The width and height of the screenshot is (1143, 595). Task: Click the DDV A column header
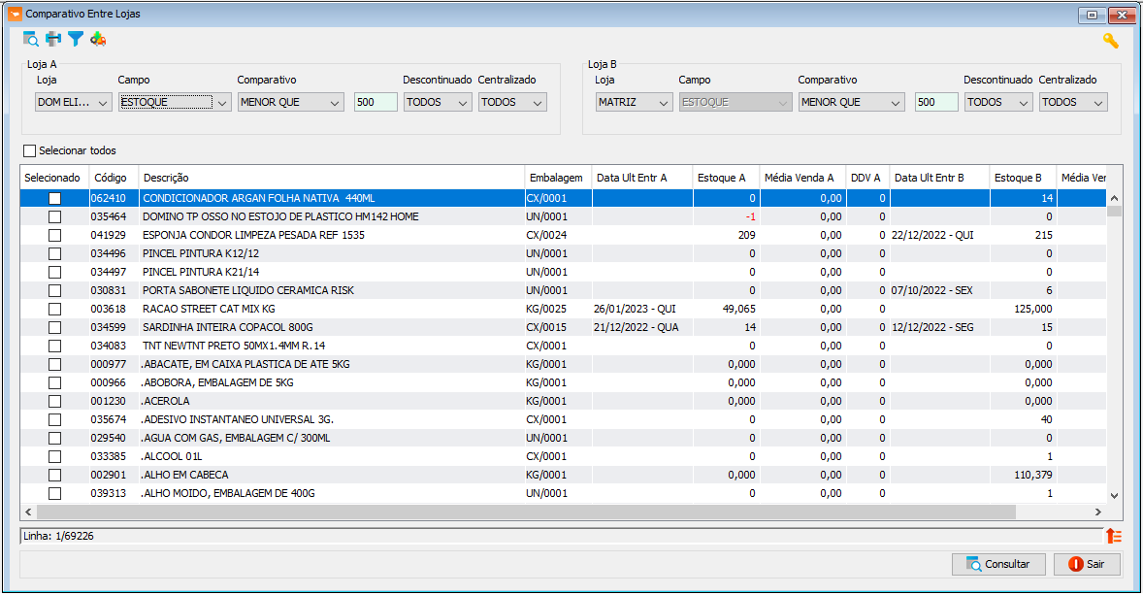[x=867, y=178]
